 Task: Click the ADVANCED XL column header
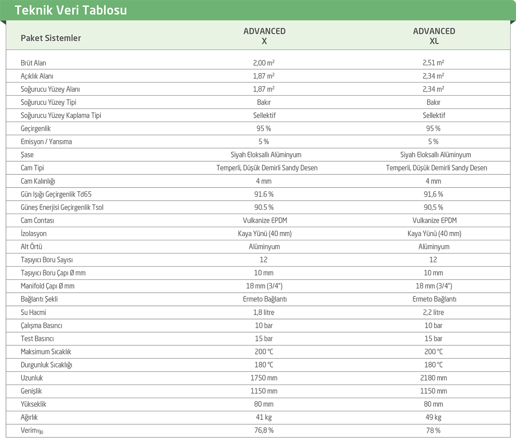point(434,36)
